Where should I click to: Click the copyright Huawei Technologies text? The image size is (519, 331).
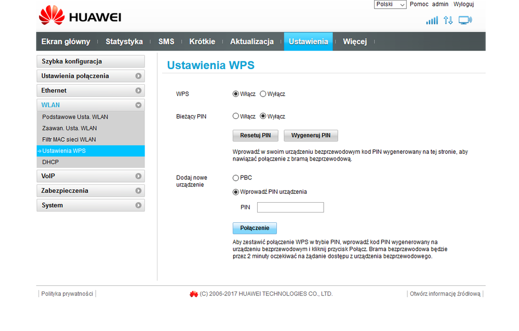coord(266,294)
